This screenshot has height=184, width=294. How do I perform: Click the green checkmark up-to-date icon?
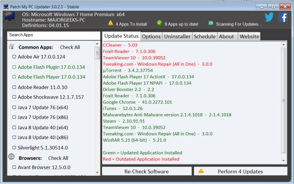point(159,23)
